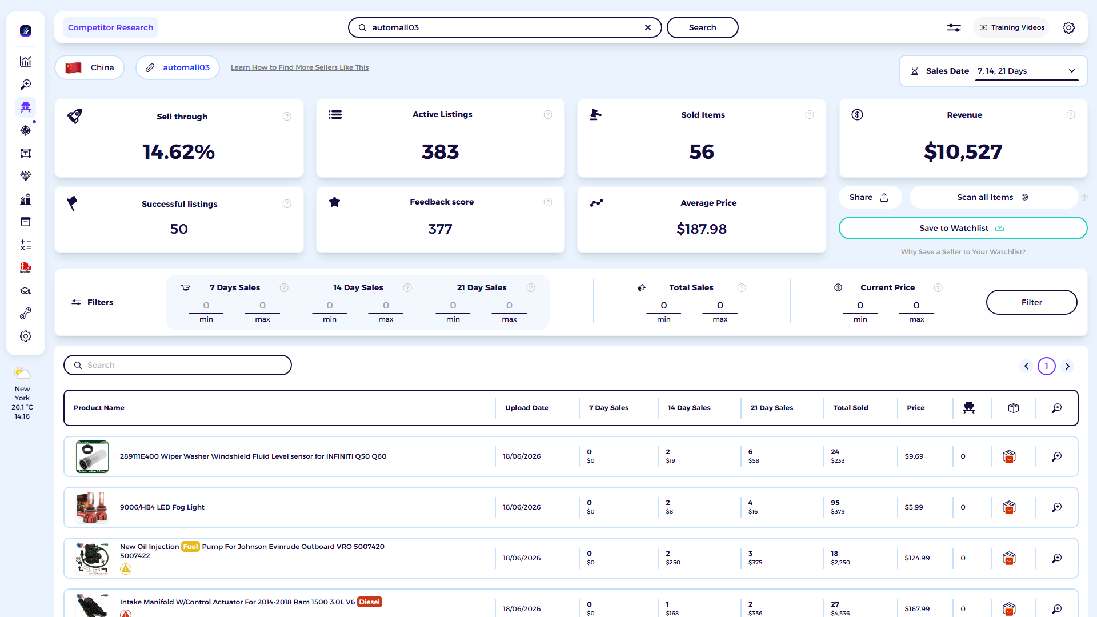
Task: Sort by Total Sold column header
Action: click(851, 408)
